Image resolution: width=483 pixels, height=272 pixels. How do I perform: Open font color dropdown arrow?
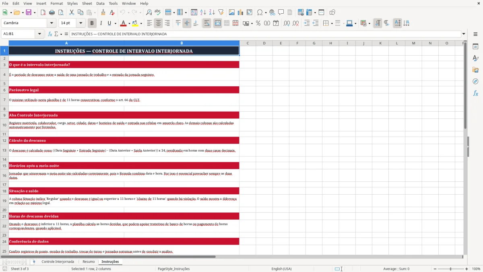[x=129, y=23]
